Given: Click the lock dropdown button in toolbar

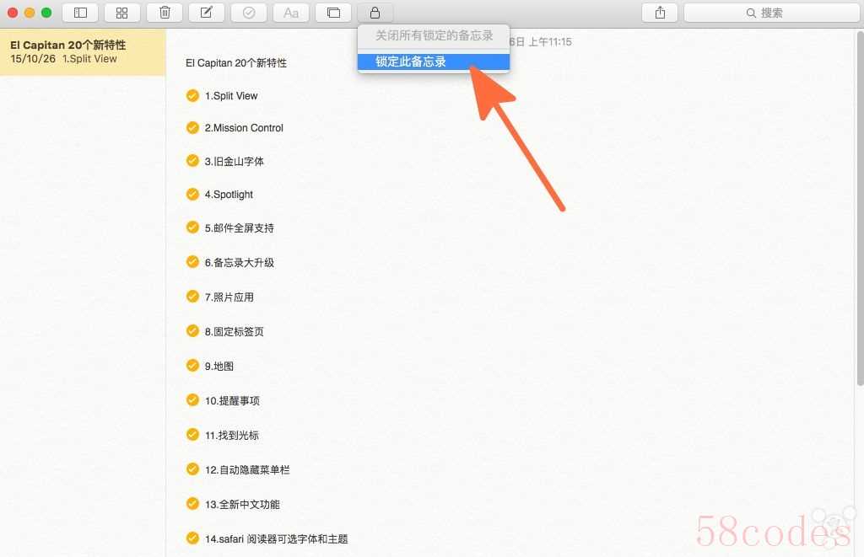Looking at the screenshot, I should point(375,13).
